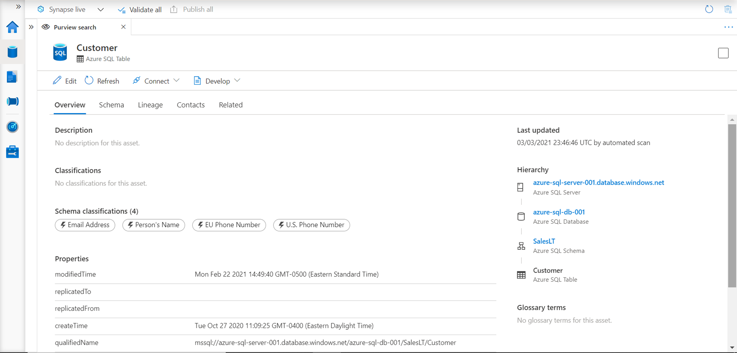Click the Azure SQL Customer asset icon

pos(60,52)
